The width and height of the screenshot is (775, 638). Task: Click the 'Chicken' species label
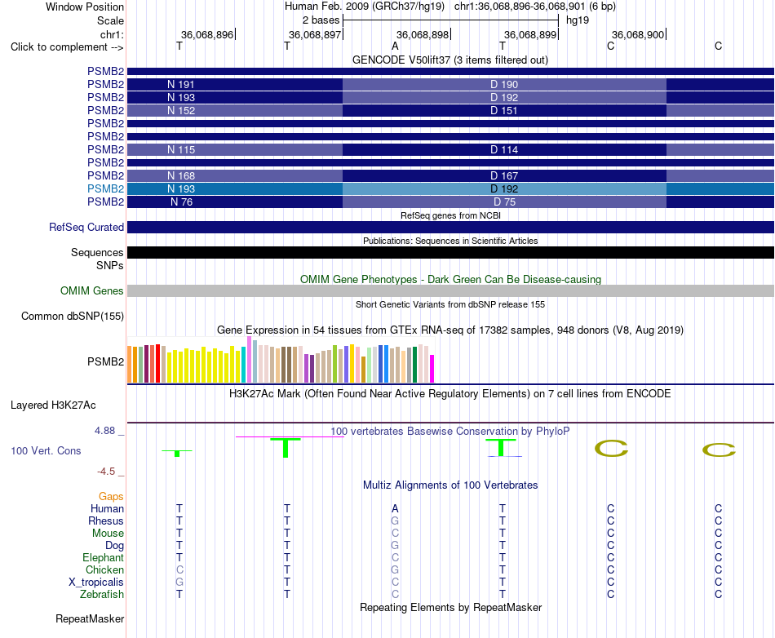(104, 569)
